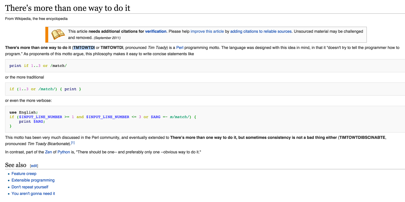The image size is (405, 202).
Task: Click the 'See also' heading
Action: point(16,165)
